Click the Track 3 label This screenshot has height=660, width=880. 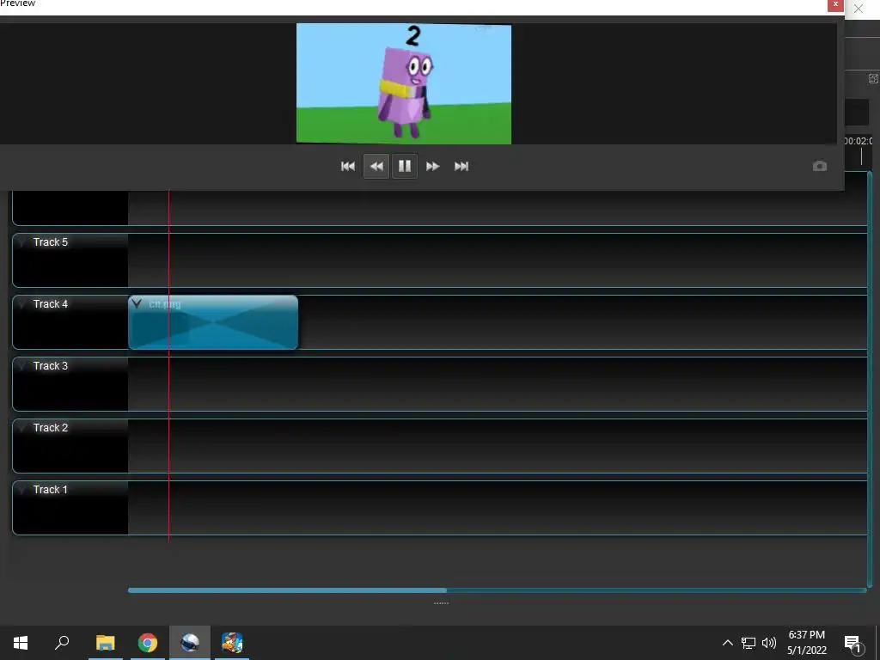click(x=51, y=365)
